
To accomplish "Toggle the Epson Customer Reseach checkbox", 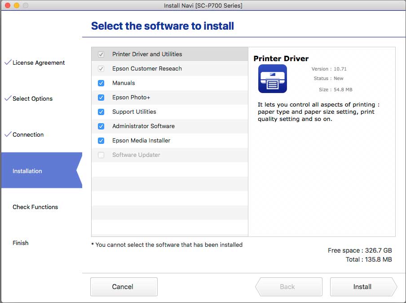I will [x=101, y=69].
